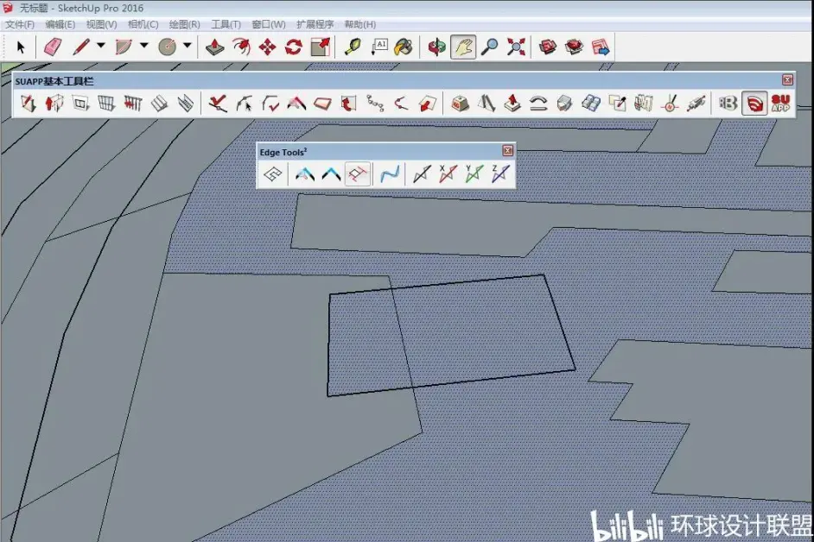Open the Extension Warehouse icon
This screenshot has width=814, height=542.
(x=574, y=47)
